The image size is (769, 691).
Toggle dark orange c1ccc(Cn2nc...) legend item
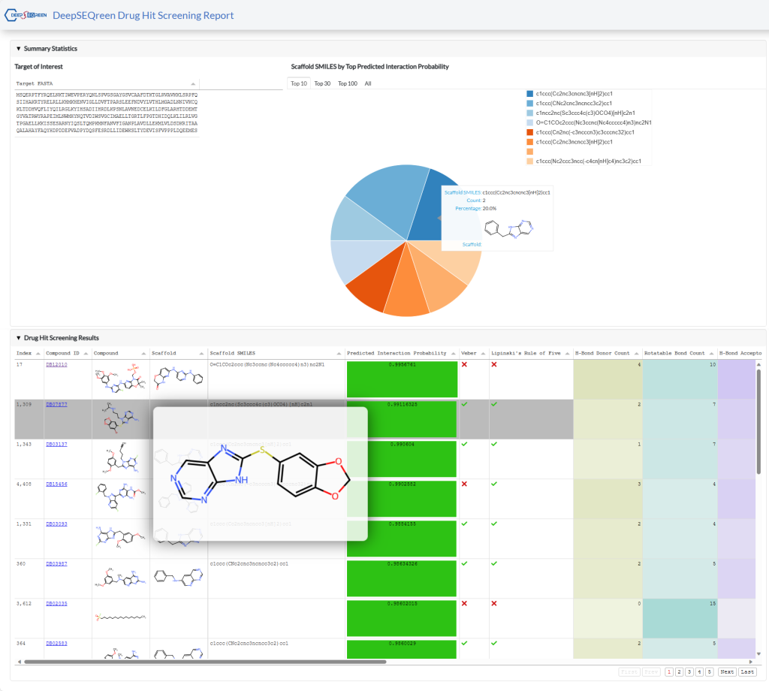(529, 132)
